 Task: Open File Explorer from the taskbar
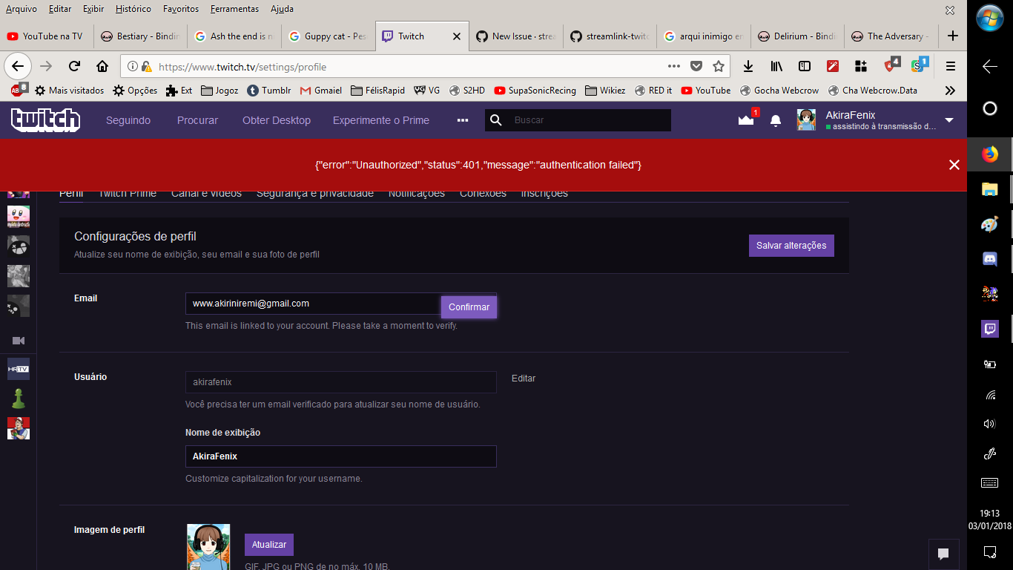point(989,190)
